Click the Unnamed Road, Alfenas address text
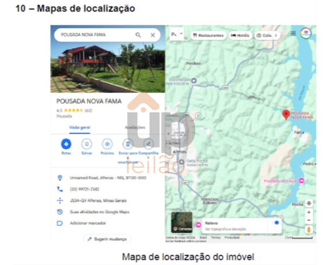The image size is (329, 265). [108, 178]
